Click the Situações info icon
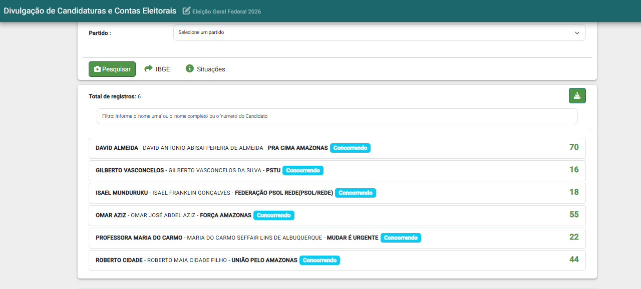The height and width of the screenshot is (289, 641). click(x=190, y=69)
